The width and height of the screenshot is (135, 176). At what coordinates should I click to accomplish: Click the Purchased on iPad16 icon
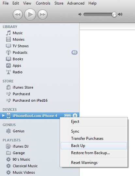8,100
